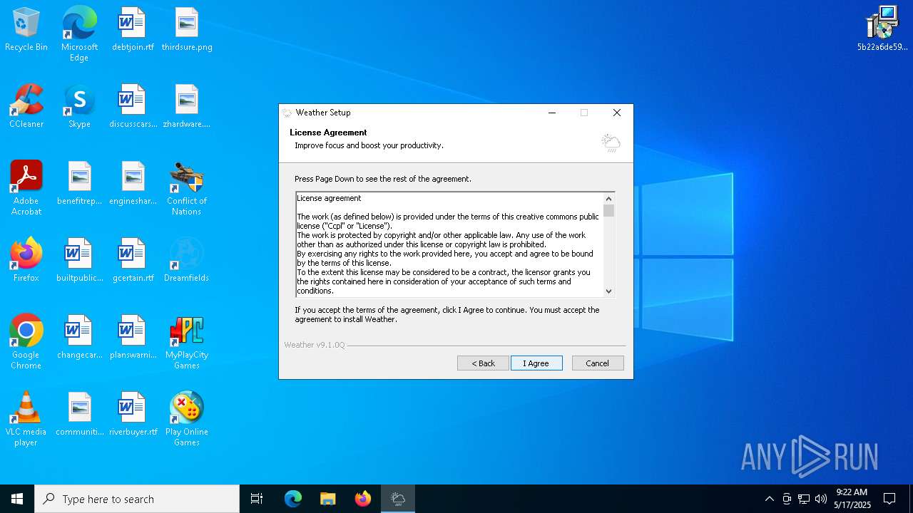Click the Weather Setup taskbar button
This screenshot has width=913, height=513.
(x=398, y=499)
